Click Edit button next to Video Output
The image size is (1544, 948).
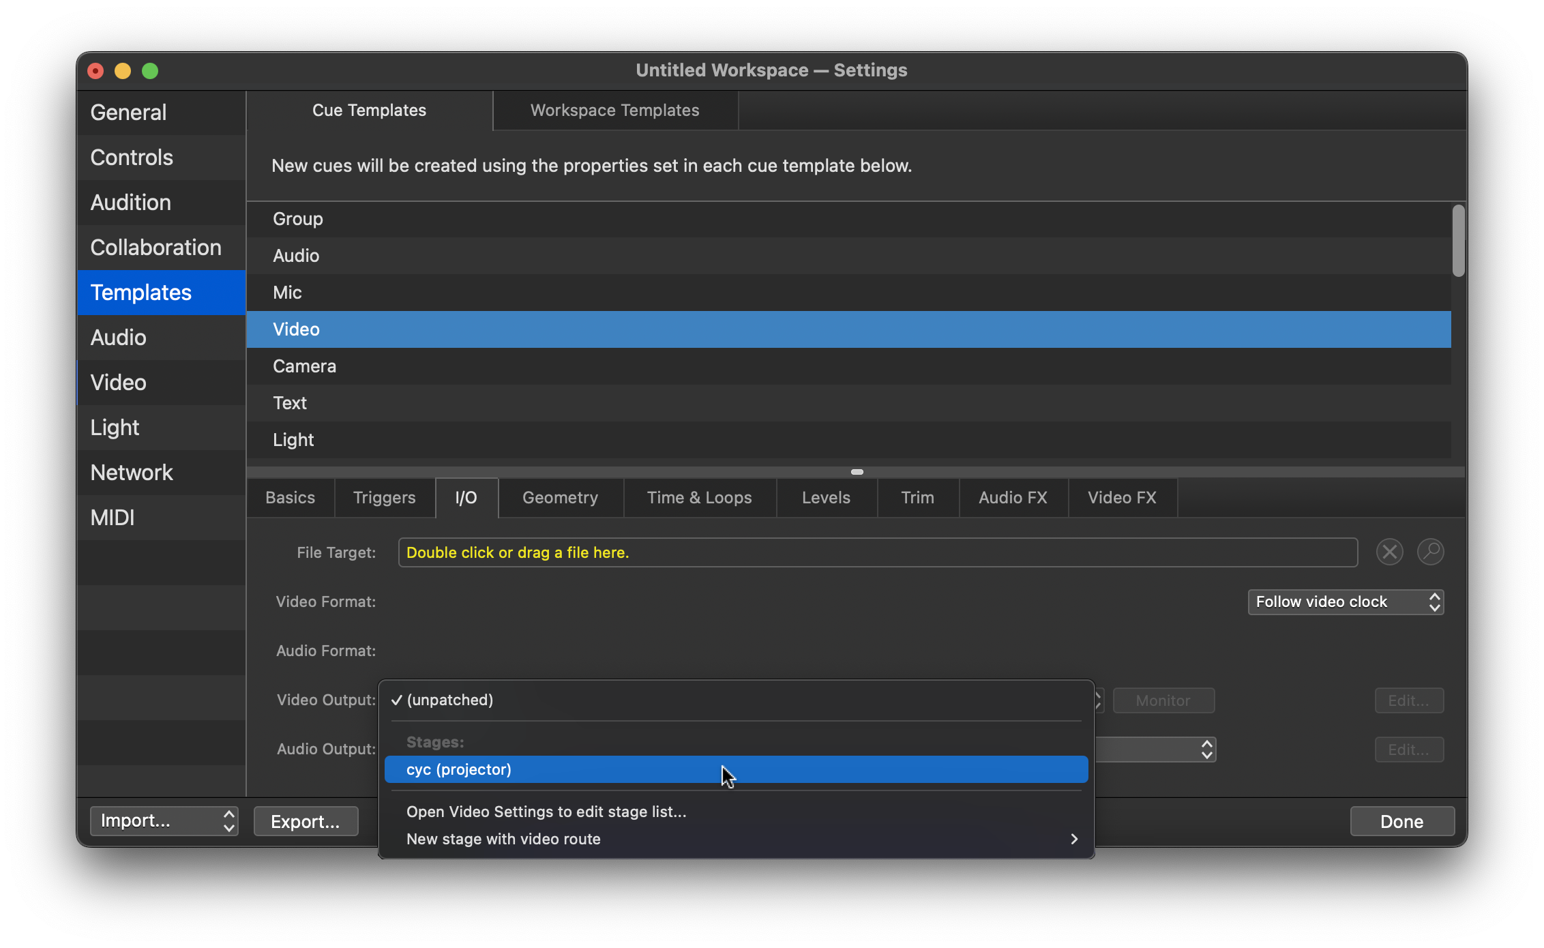coord(1409,700)
